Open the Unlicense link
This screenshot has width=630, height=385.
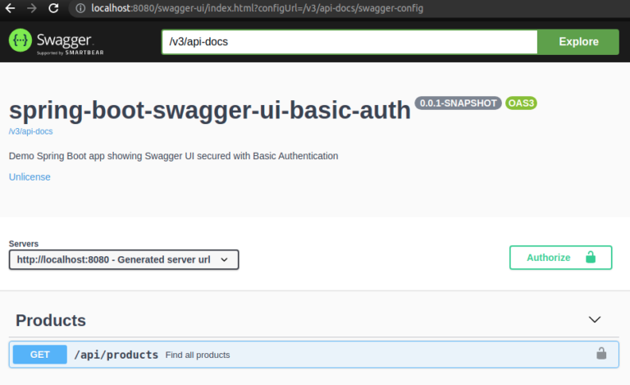pos(30,177)
